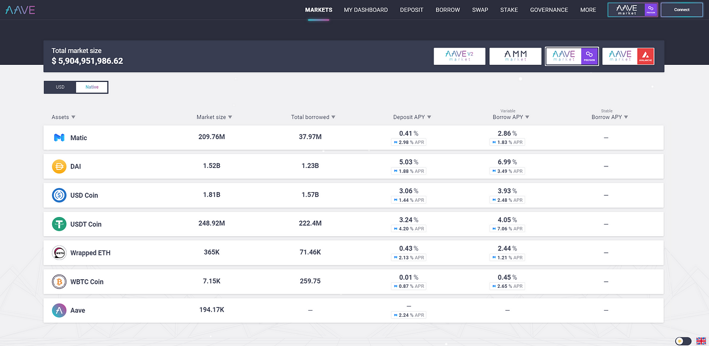Click WBTC borrow 2.65 % APR reward badge
This screenshot has width=709, height=346.
point(507,287)
